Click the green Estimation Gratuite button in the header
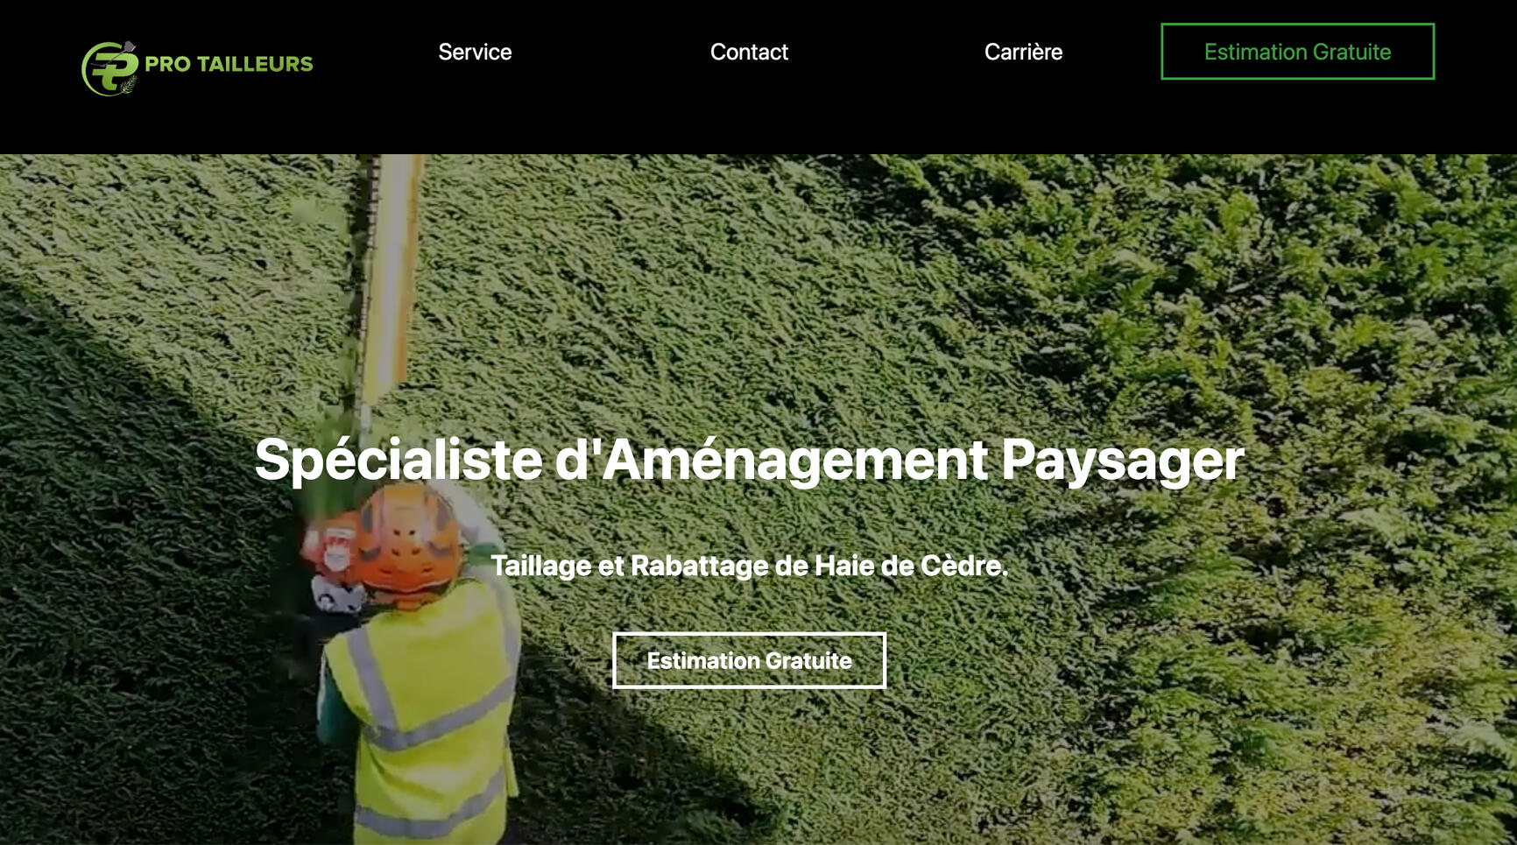The width and height of the screenshot is (1517, 845). [x=1297, y=52]
